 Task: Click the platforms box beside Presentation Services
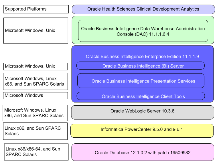pos(35,82)
